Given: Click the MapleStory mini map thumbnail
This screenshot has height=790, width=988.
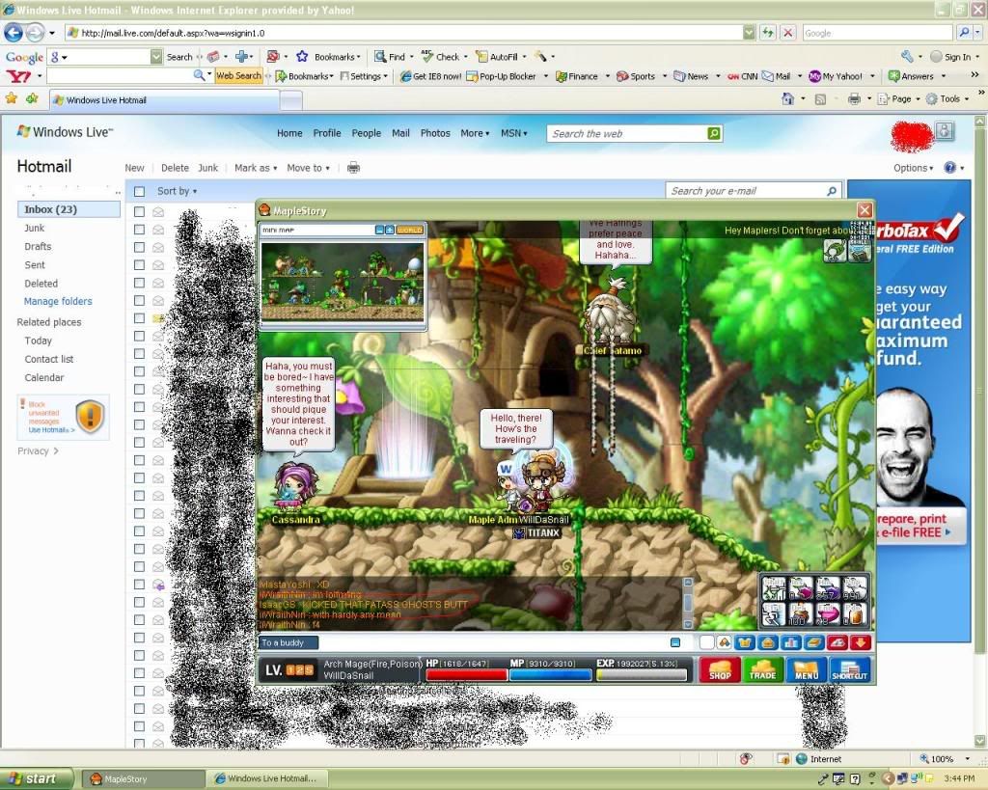Looking at the screenshot, I should pos(343,282).
